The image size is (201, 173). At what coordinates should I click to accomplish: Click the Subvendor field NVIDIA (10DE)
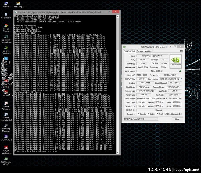(x=170, y=75)
